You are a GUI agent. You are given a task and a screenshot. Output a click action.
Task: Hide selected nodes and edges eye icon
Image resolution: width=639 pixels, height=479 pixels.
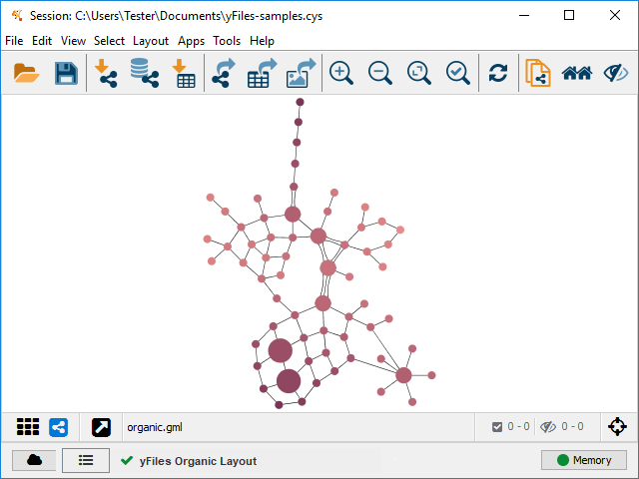[x=616, y=73]
